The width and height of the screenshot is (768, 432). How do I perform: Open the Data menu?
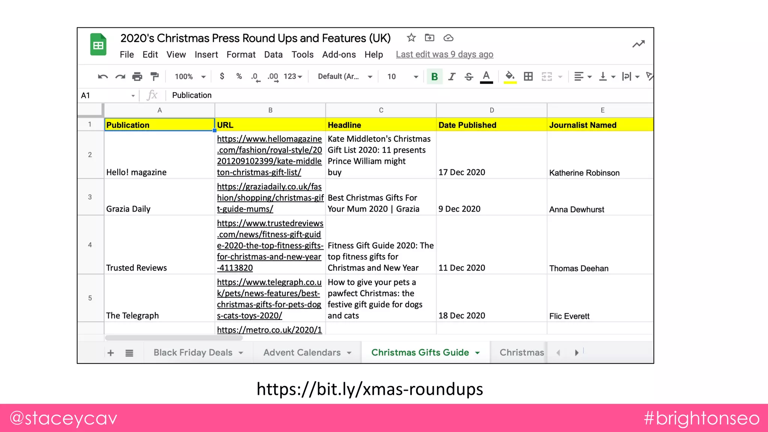coord(273,54)
